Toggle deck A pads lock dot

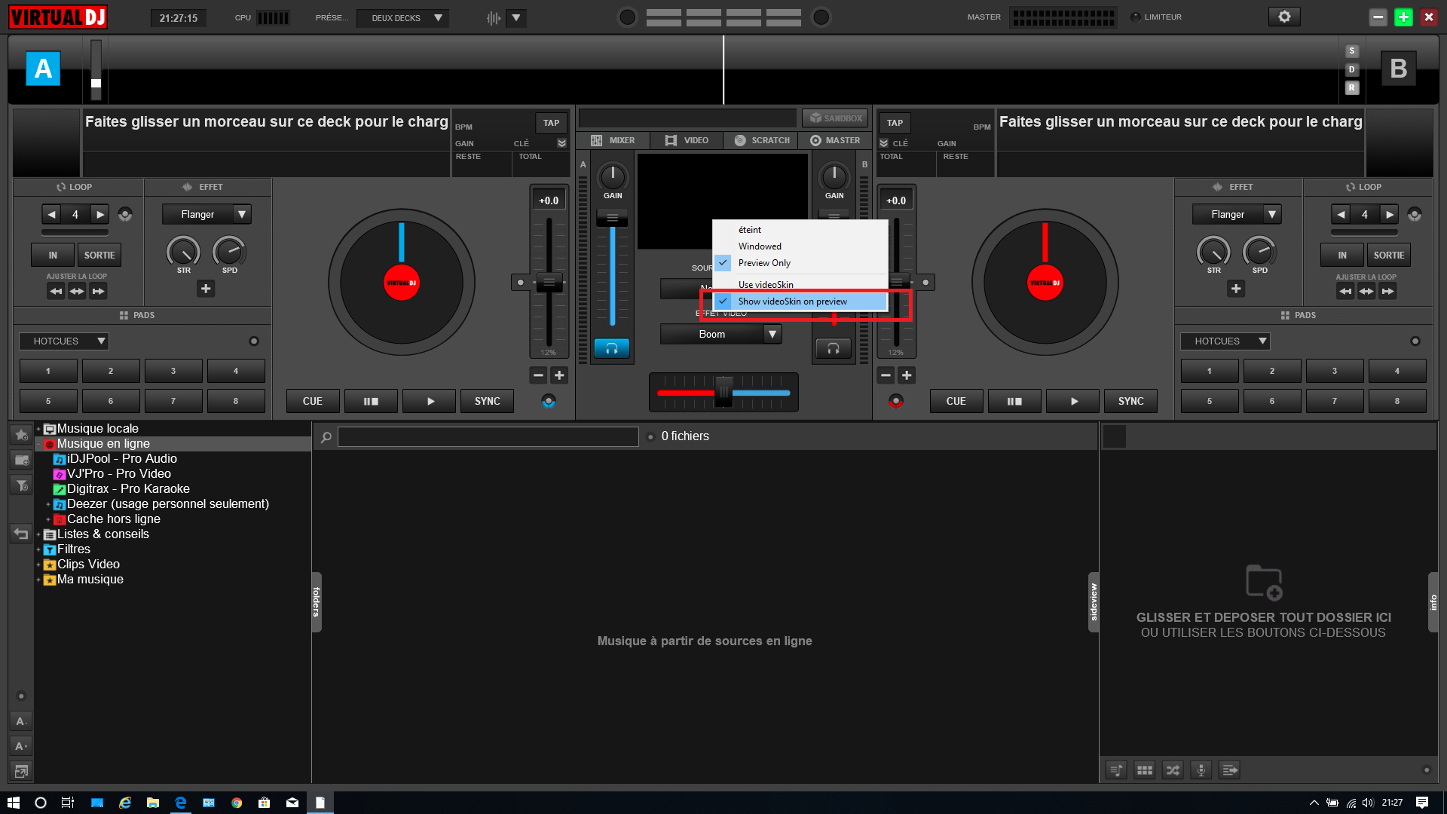tap(254, 341)
